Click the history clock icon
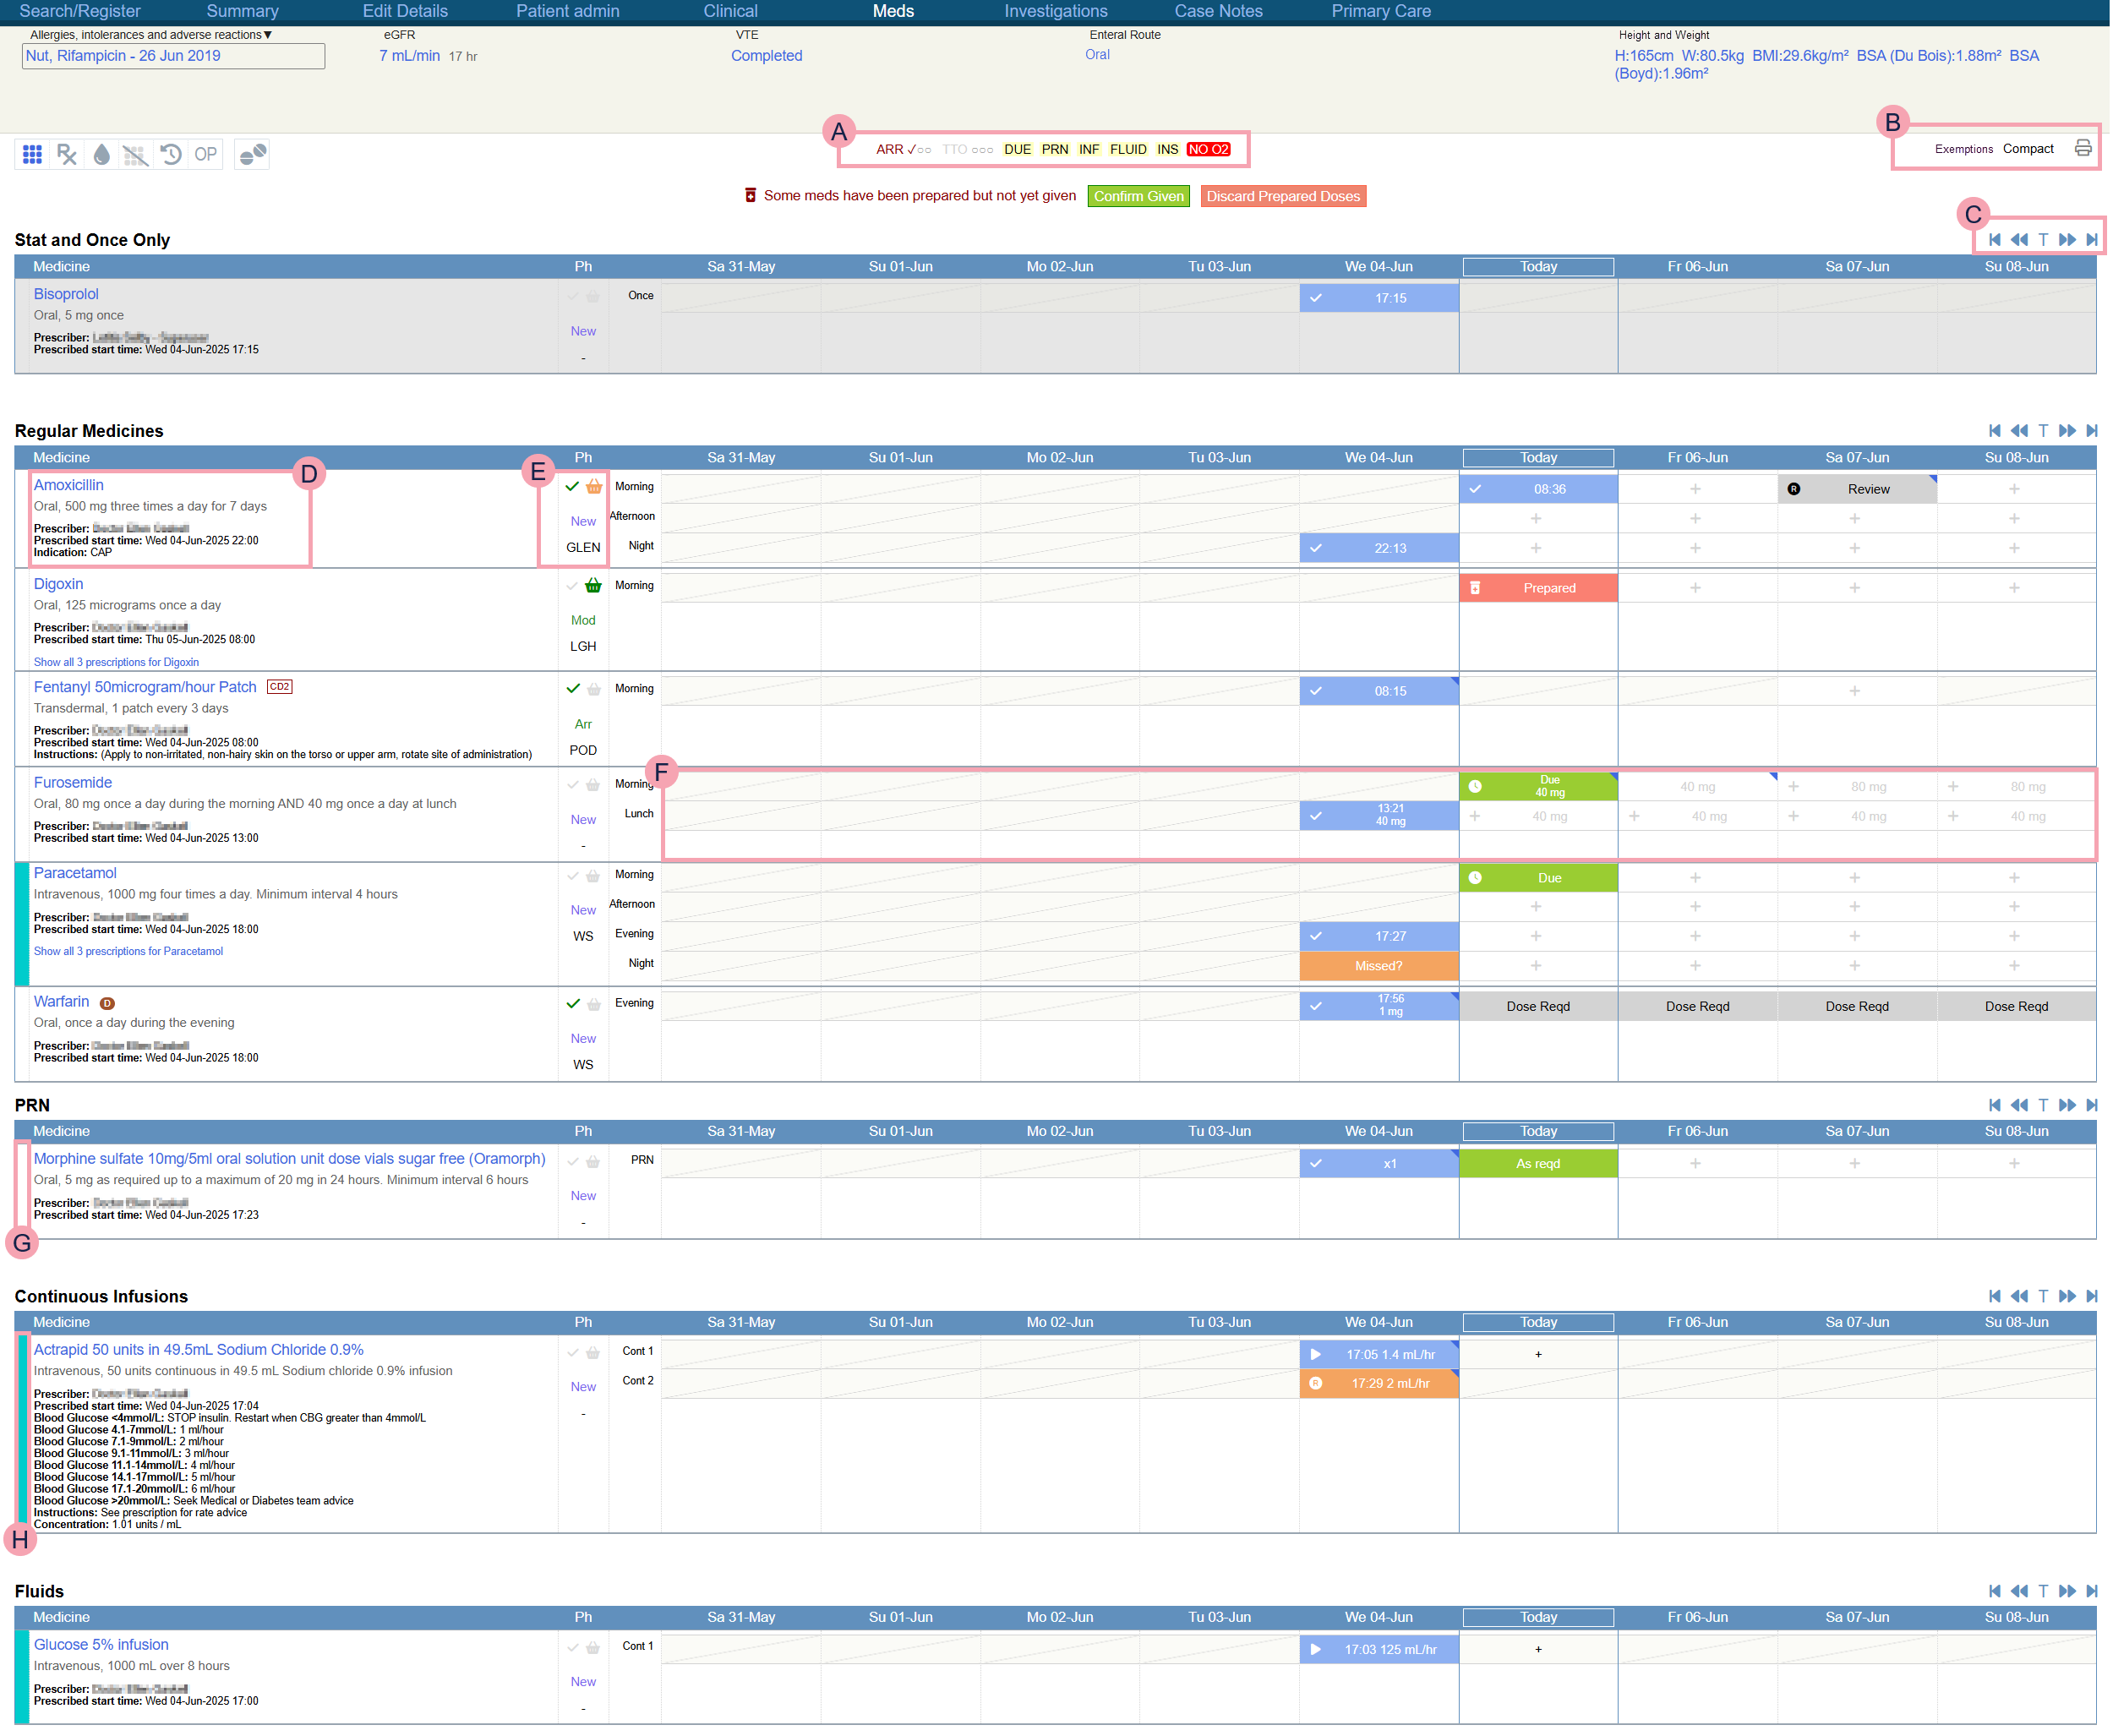The width and height of the screenshot is (2113, 1736). (x=171, y=154)
